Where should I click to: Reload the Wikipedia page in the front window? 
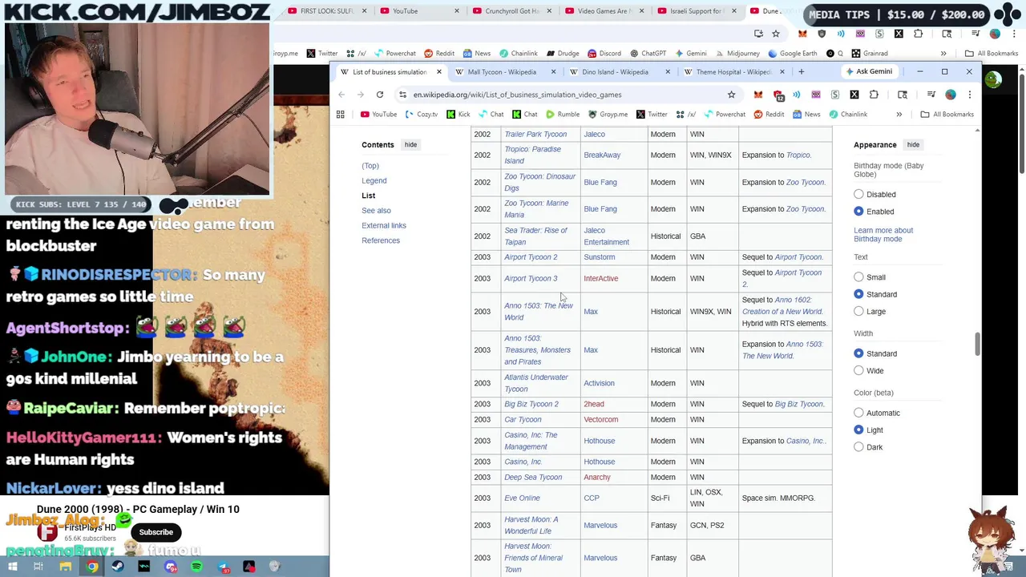[380, 95]
